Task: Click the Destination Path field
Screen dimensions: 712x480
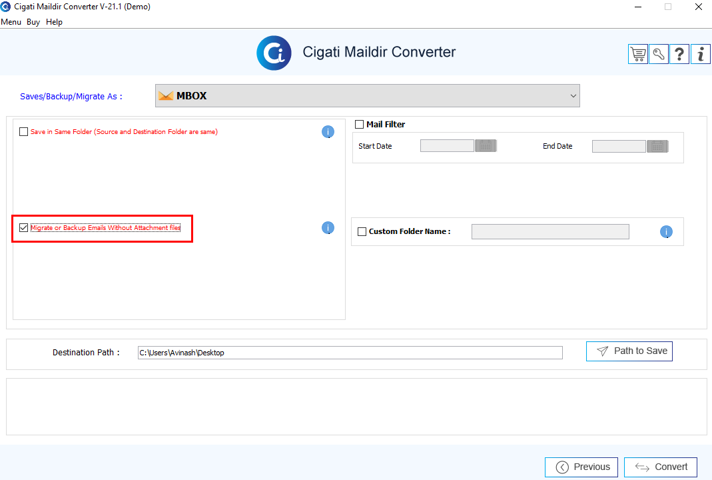Action: click(x=350, y=353)
